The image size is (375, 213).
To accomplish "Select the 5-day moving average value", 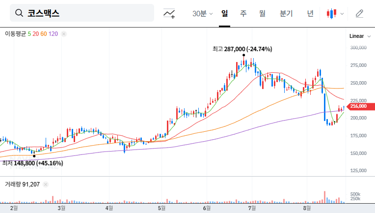I will [29, 34].
